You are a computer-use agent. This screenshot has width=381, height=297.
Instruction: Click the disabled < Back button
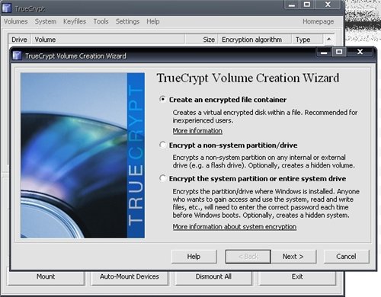coord(248,257)
